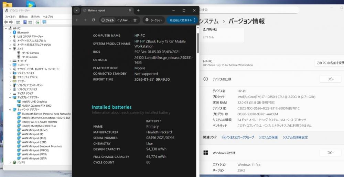Open システムの詳細設定 link
Screen dimensions: 344x177
295,137
